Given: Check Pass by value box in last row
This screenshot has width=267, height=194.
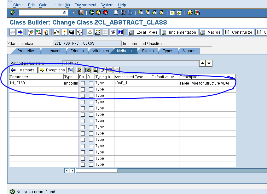Looking at the screenshot, I should click(83, 164).
